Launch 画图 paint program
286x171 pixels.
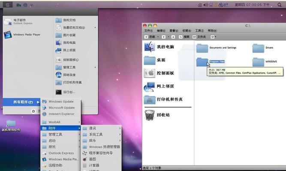pyautogui.click(x=102, y=159)
